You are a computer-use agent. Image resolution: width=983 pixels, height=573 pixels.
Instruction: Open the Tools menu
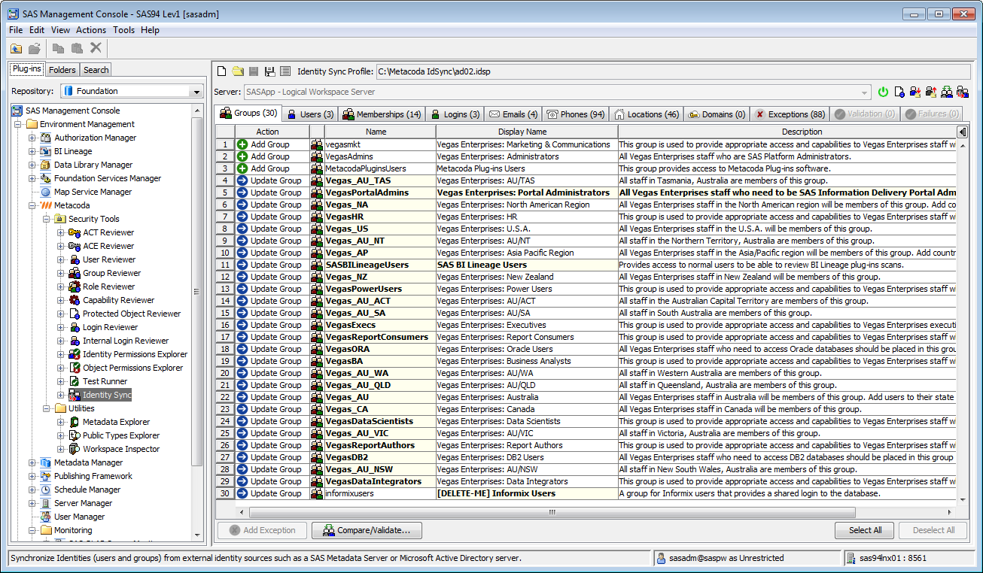(x=123, y=30)
